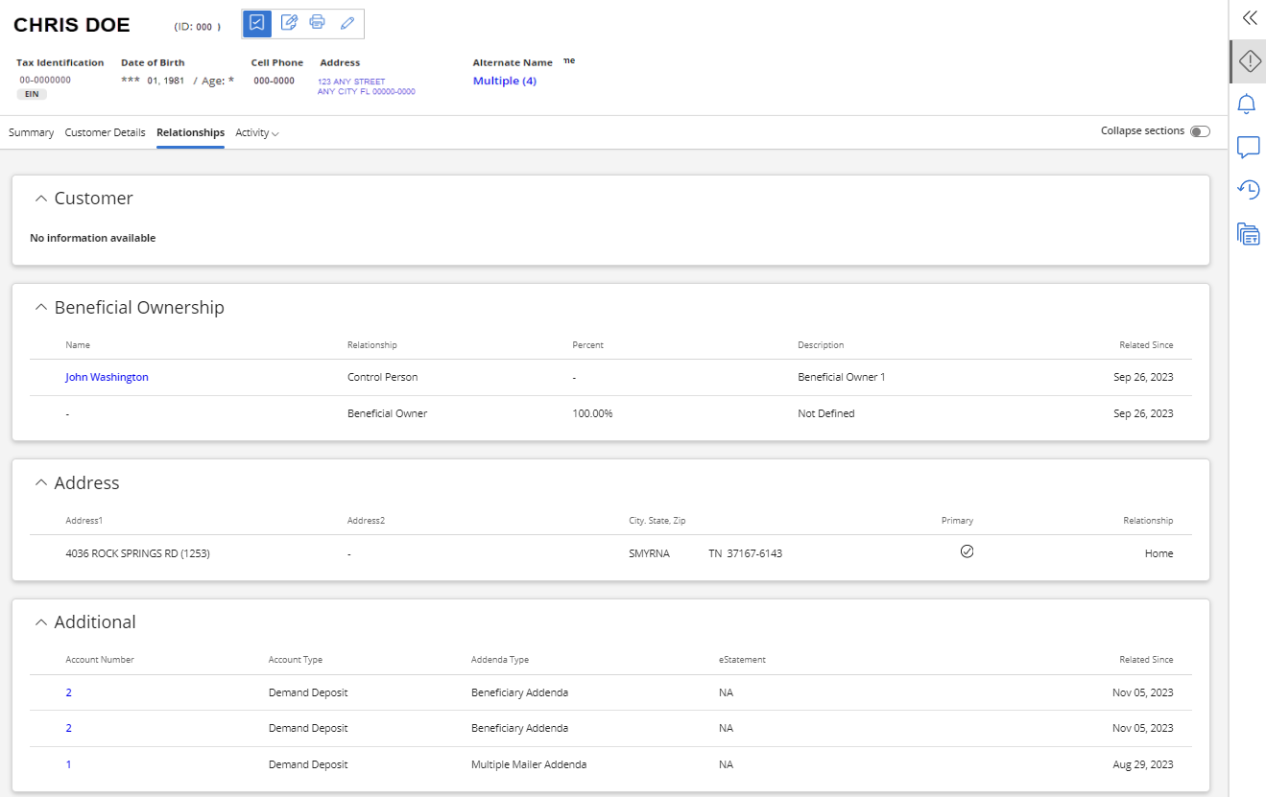Open the Activity tab dropdown
The image size is (1266, 797).
point(257,133)
